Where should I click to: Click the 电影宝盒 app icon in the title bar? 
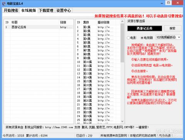[x=4, y=3]
